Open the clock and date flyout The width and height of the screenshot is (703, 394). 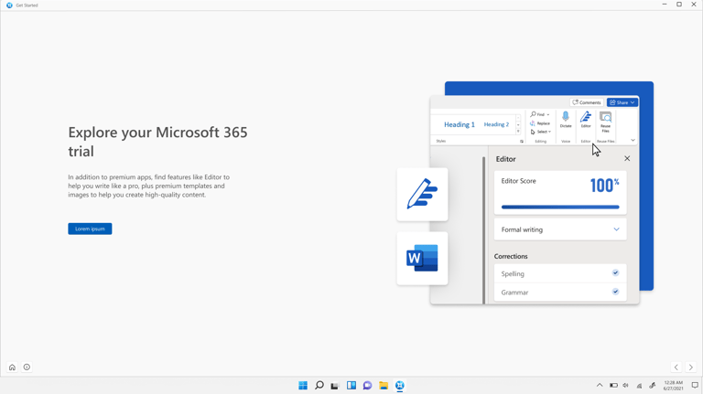point(674,386)
